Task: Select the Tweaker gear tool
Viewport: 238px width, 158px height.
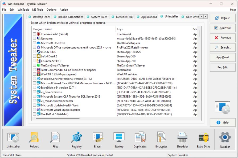Action: coord(225,140)
